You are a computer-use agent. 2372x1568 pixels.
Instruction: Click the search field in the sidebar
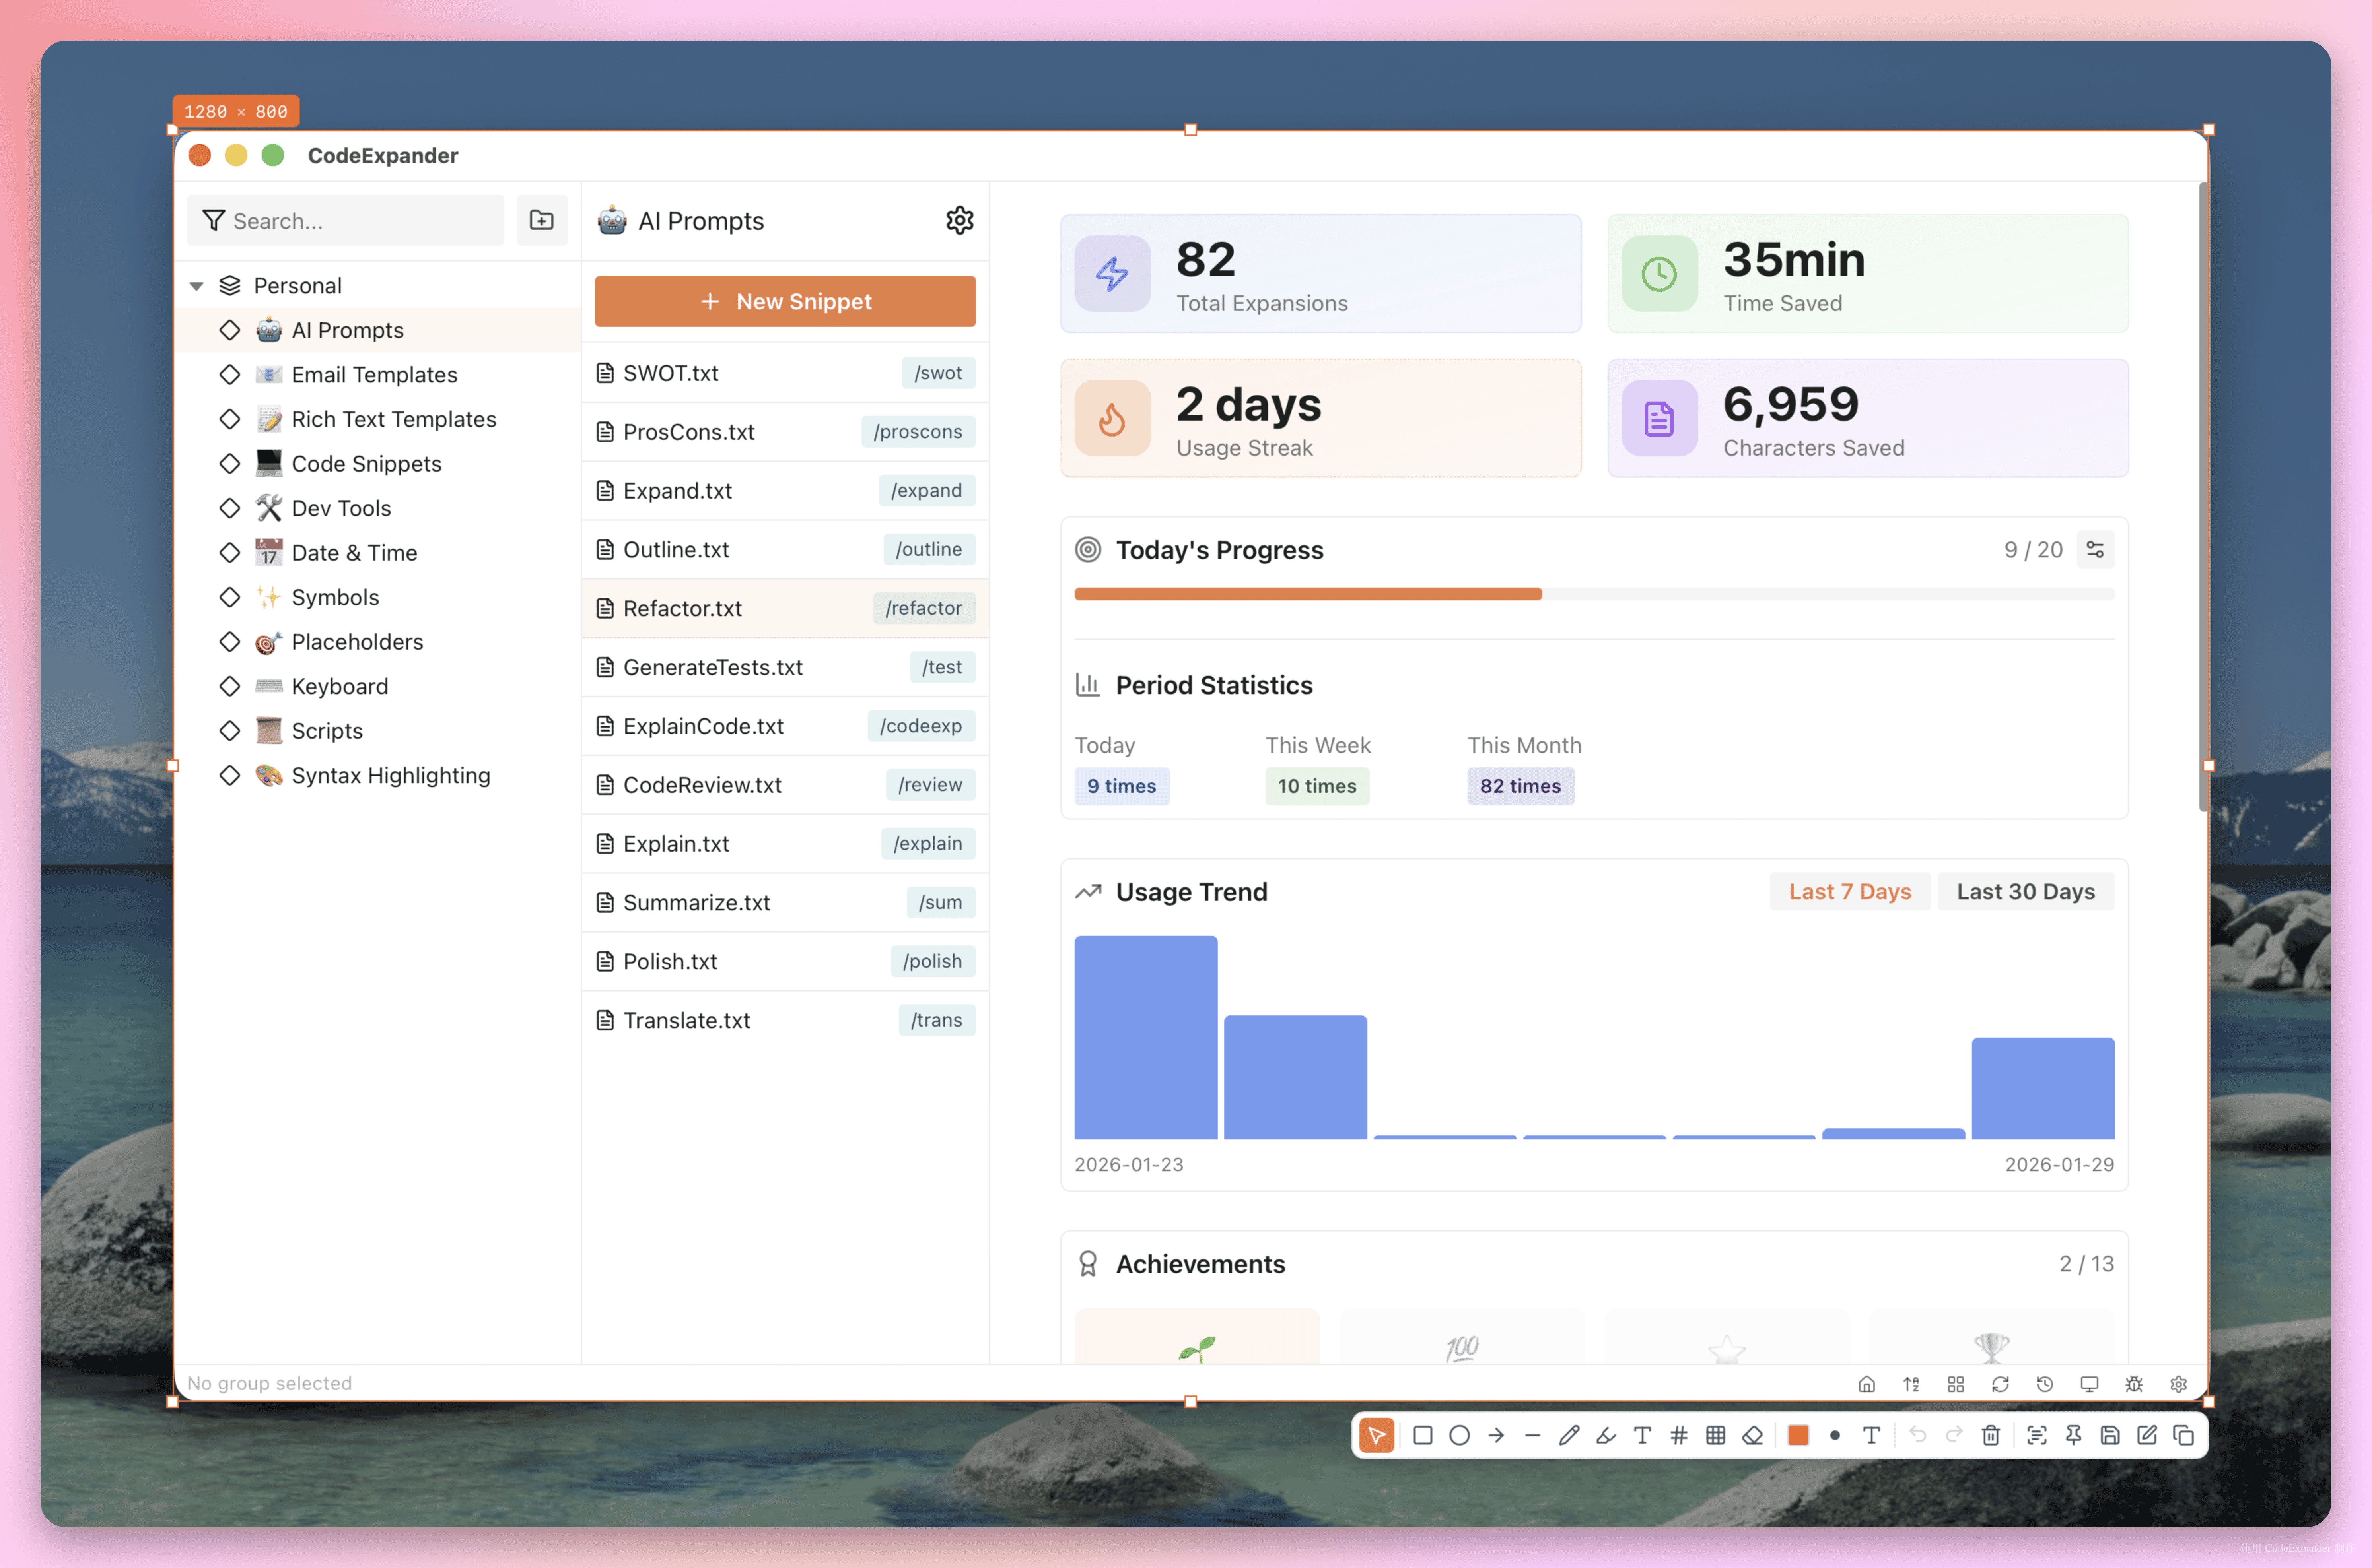[345, 220]
